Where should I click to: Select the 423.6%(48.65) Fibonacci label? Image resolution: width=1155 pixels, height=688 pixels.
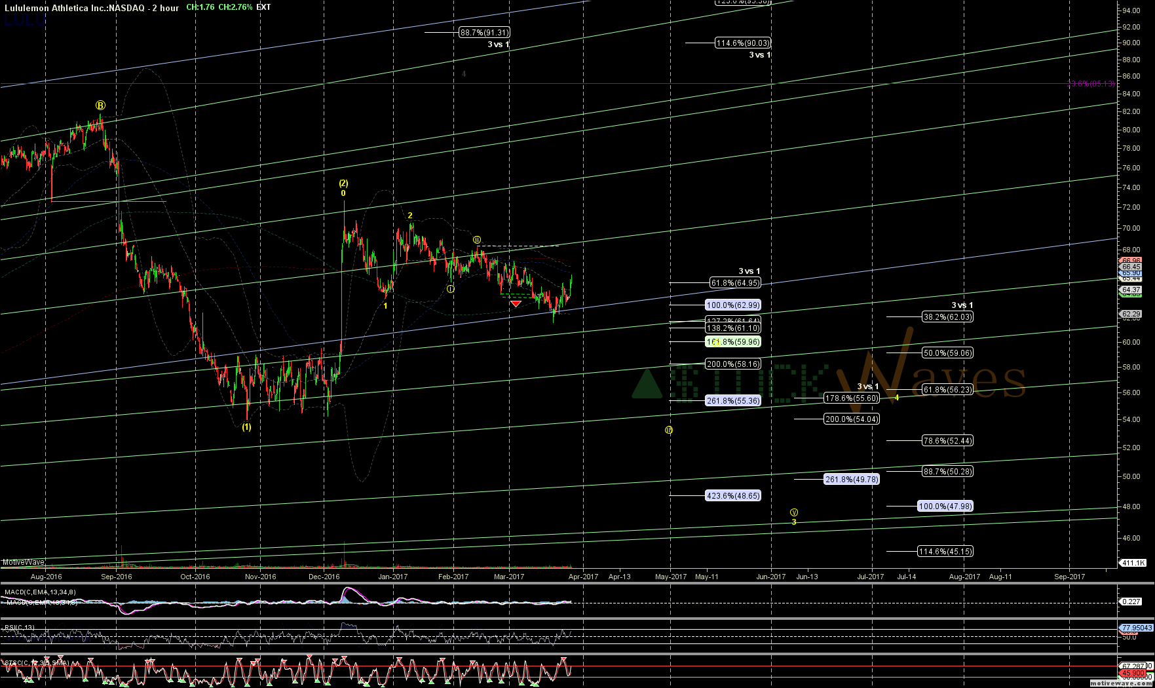point(733,496)
